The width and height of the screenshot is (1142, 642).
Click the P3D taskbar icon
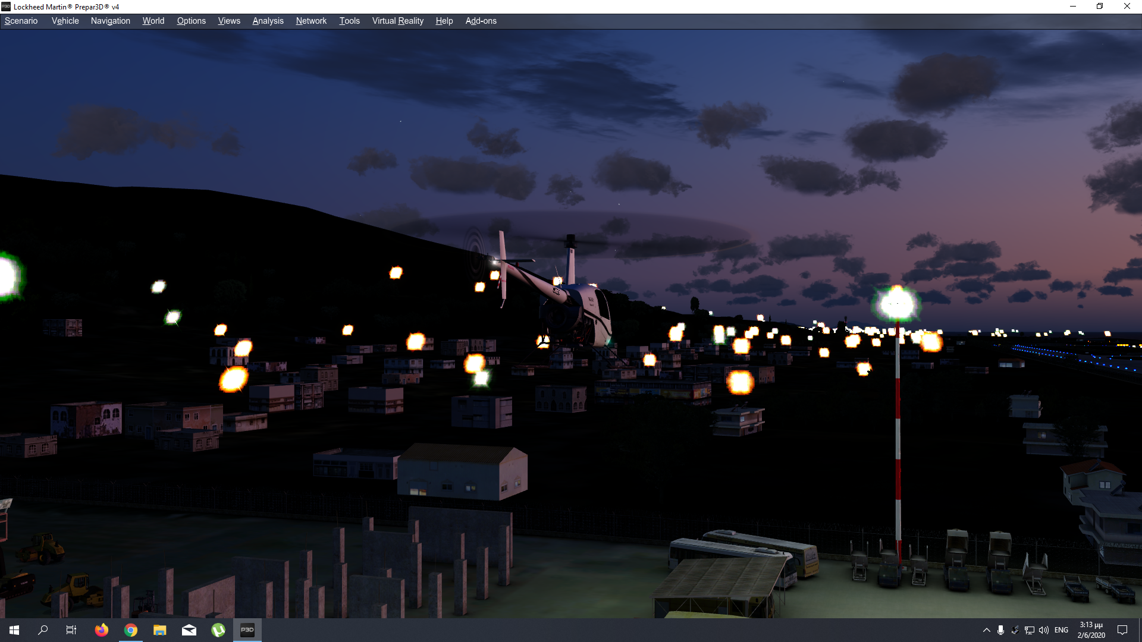click(247, 630)
